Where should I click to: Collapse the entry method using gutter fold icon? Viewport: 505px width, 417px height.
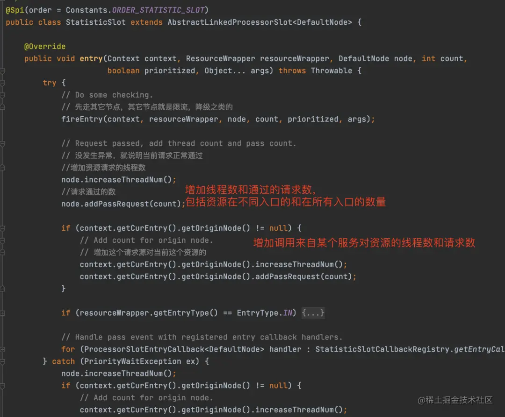click(2, 71)
